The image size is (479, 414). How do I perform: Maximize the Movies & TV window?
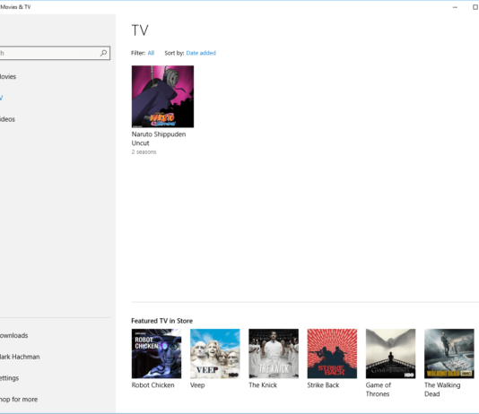[x=475, y=7]
